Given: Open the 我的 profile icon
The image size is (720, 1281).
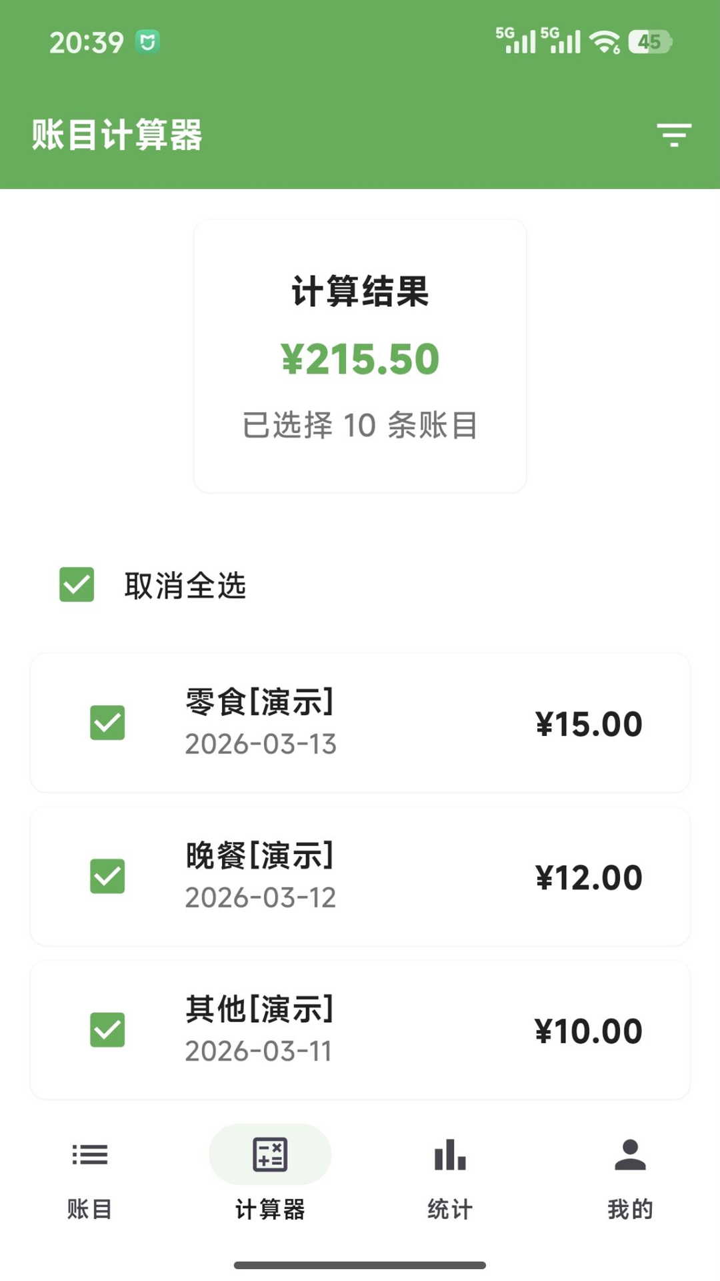Looking at the screenshot, I should 630,1155.
